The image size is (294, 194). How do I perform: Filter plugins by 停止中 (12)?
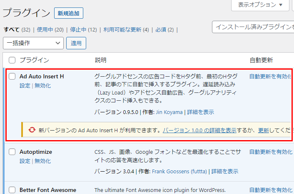point(83,30)
